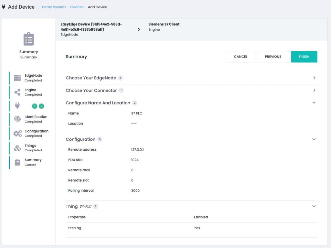Viewport: 331px width, 248px height.
Task: Click the PREVIOUS button
Action: [x=273, y=57]
